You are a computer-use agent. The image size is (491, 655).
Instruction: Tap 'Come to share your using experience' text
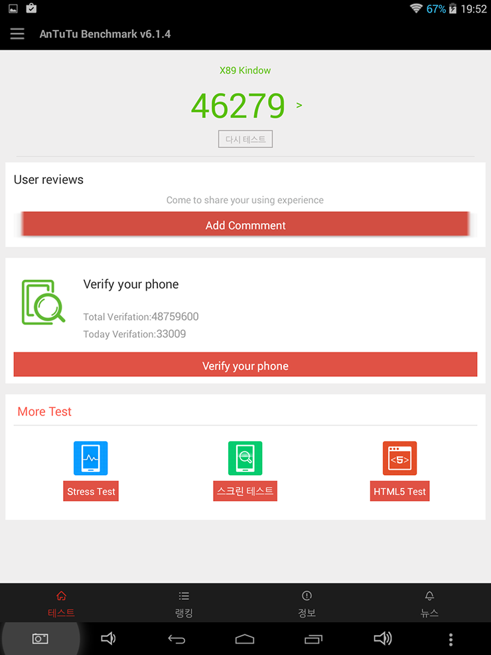[x=245, y=200]
